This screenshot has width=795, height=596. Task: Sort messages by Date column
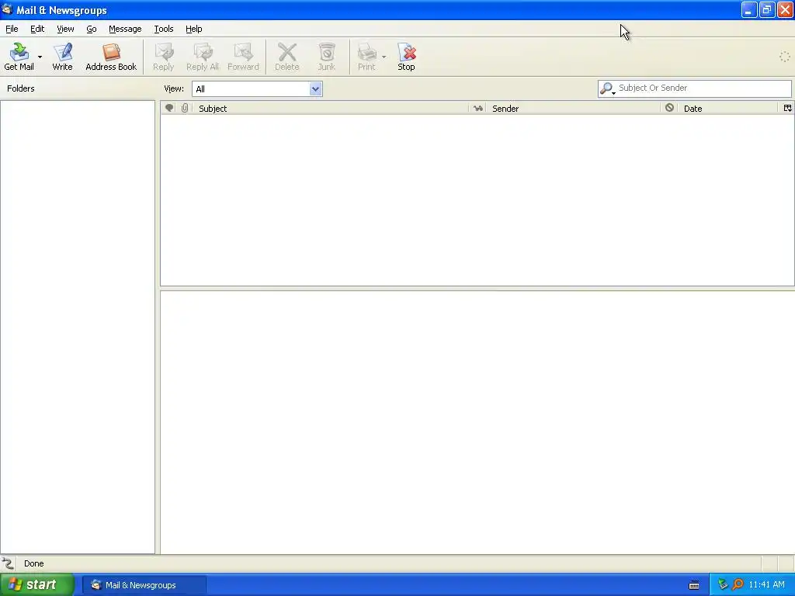point(727,108)
